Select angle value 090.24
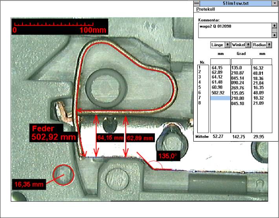 237,83
